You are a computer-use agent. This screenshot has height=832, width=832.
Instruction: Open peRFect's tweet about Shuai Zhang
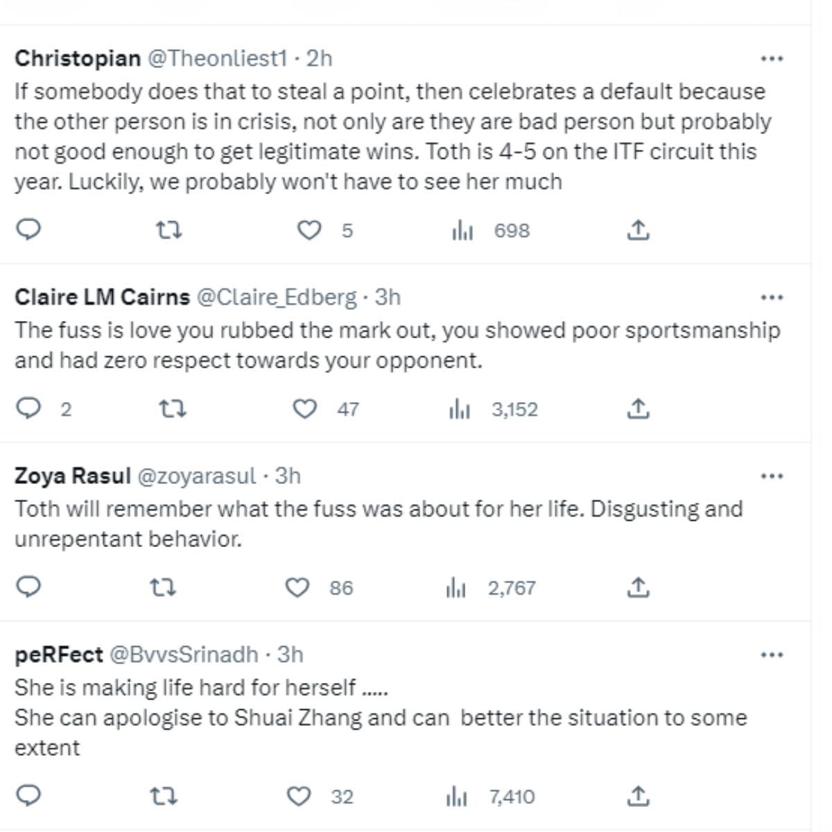(380, 718)
